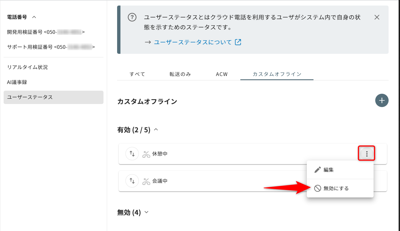Screen dimensions: 400x231
Task: Switch to the すべて tab
Action: pos(137,74)
